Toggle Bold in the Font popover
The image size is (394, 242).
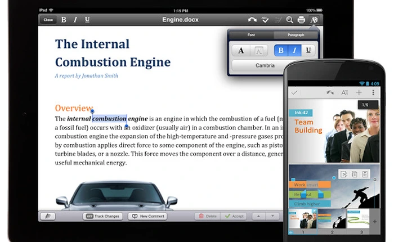click(x=281, y=51)
